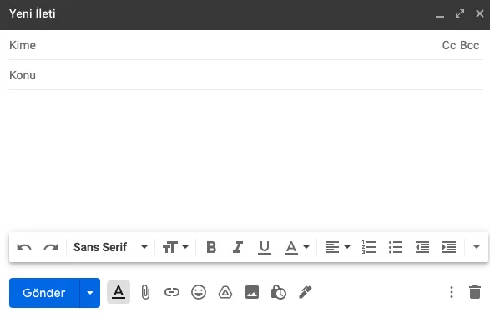Expand the compose window to full screen
The width and height of the screenshot is (490, 318).
[x=460, y=13]
